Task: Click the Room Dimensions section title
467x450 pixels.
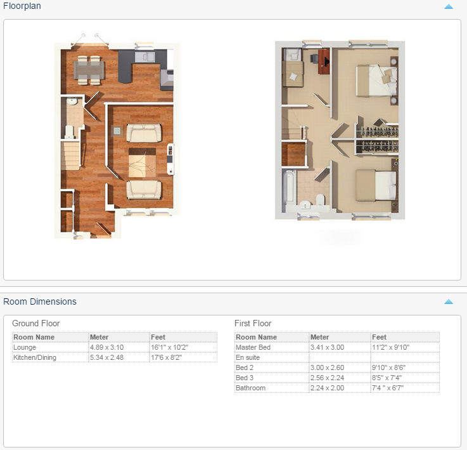Action: click(x=40, y=301)
